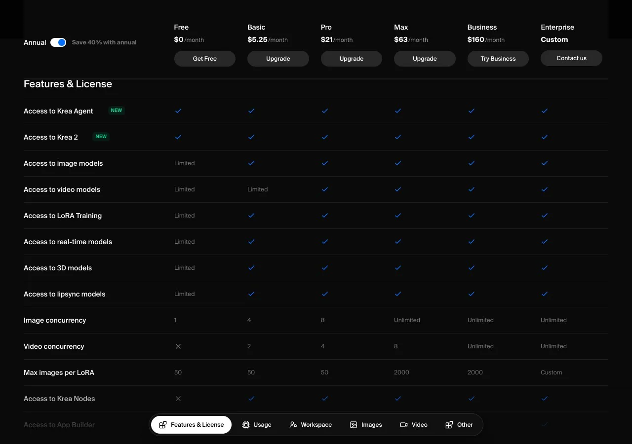Click the Get Free button

(205, 59)
